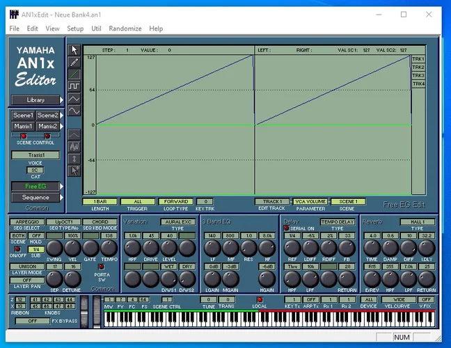The height and width of the screenshot is (348, 451).
Task: Click the EQ RES knob
Action: pos(248,248)
